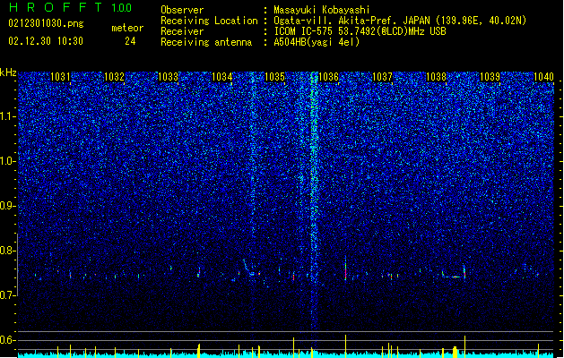Click the 1.0 kHz frequency label

[7, 162]
